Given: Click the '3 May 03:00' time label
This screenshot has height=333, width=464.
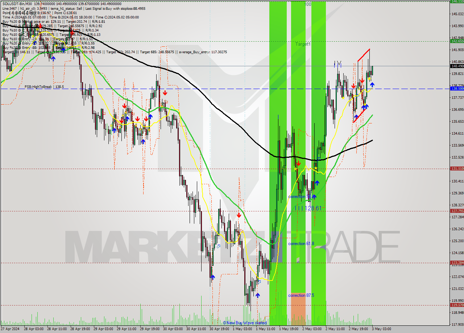Looking at the screenshot, I should click(x=381, y=329).
